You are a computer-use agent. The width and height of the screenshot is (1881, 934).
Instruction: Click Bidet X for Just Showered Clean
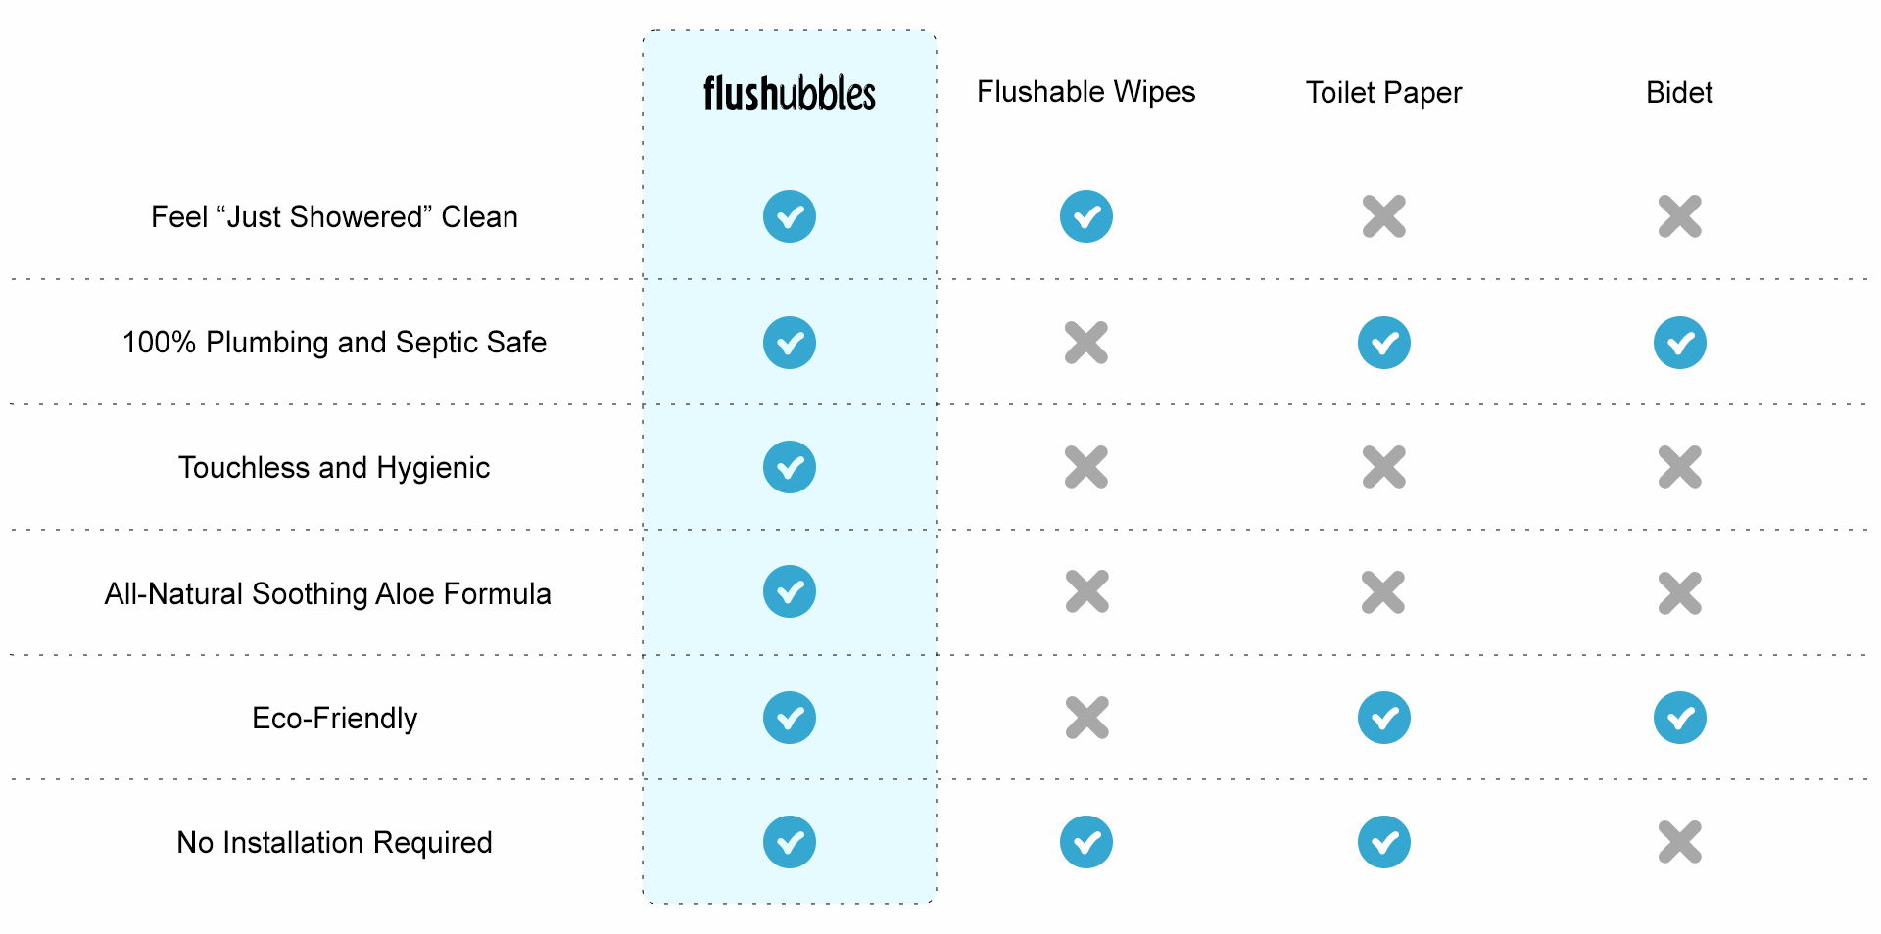point(1680,216)
